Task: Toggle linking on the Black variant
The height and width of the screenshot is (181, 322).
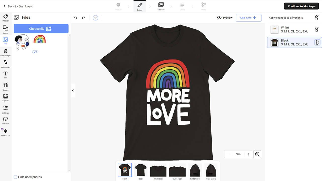Action: (317, 42)
